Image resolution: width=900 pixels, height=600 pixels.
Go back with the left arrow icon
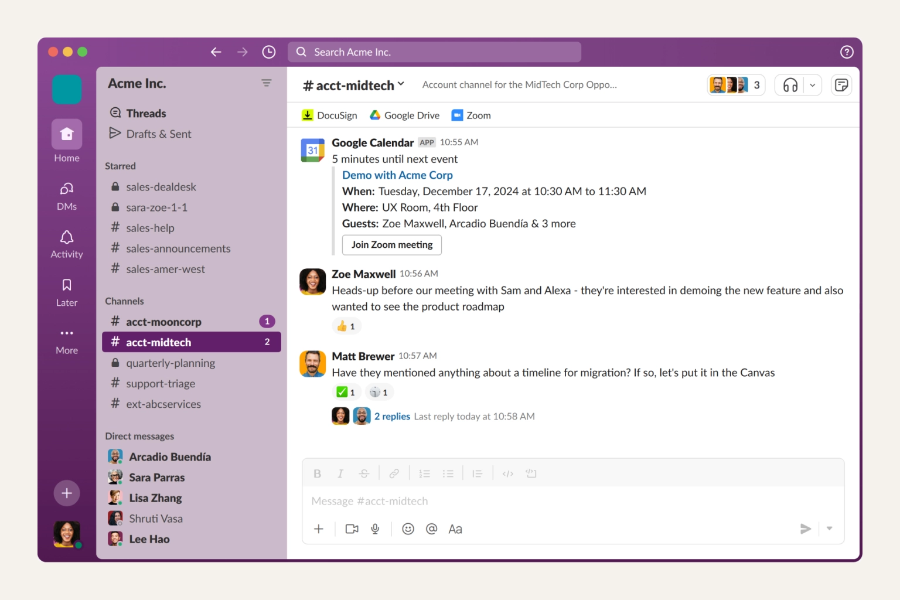tap(216, 52)
